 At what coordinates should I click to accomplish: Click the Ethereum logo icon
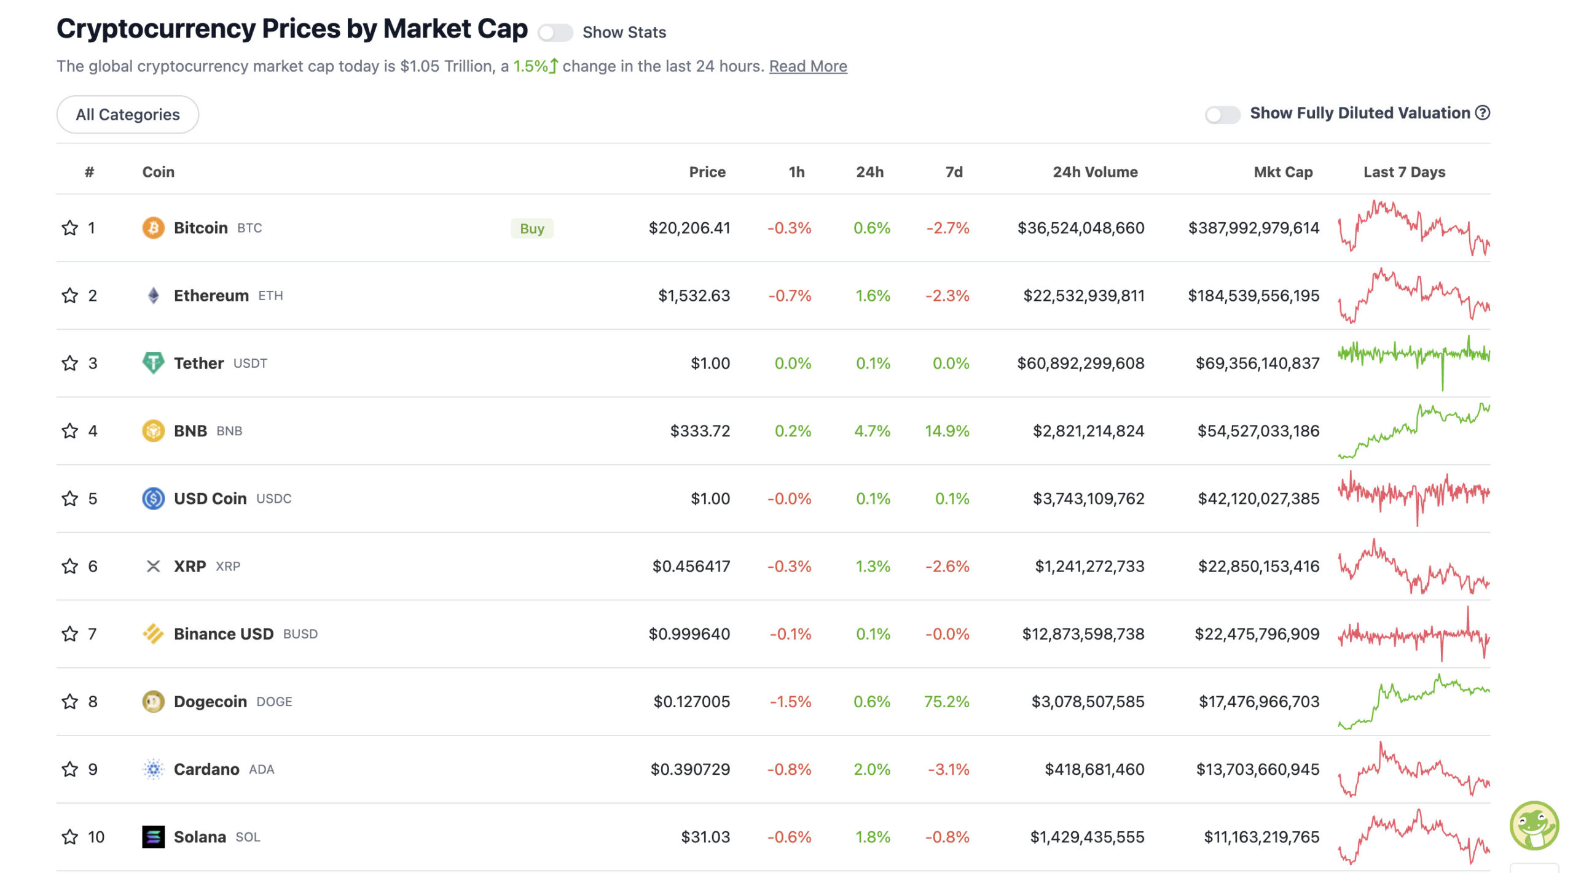pos(153,295)
